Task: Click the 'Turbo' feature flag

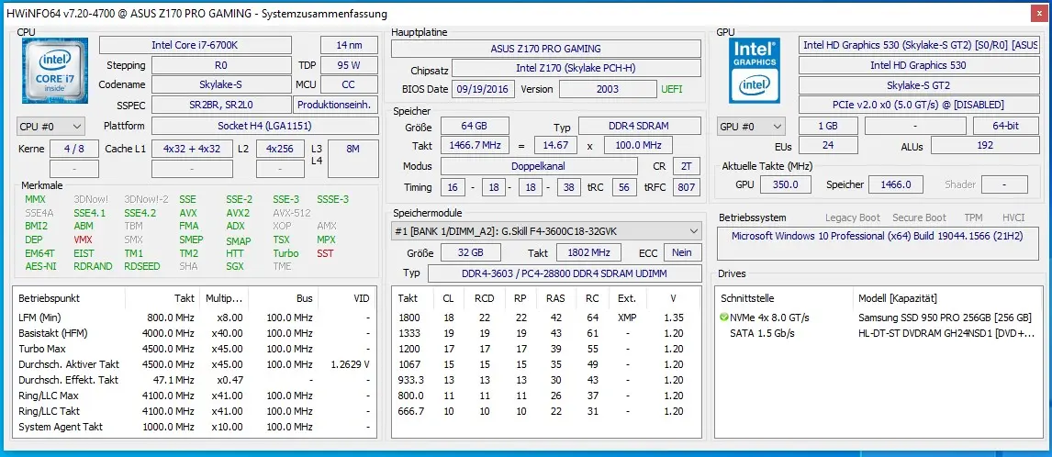Action: [285, 253]
